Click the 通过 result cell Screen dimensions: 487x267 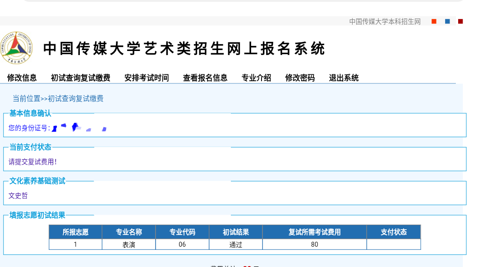(236, 244)
